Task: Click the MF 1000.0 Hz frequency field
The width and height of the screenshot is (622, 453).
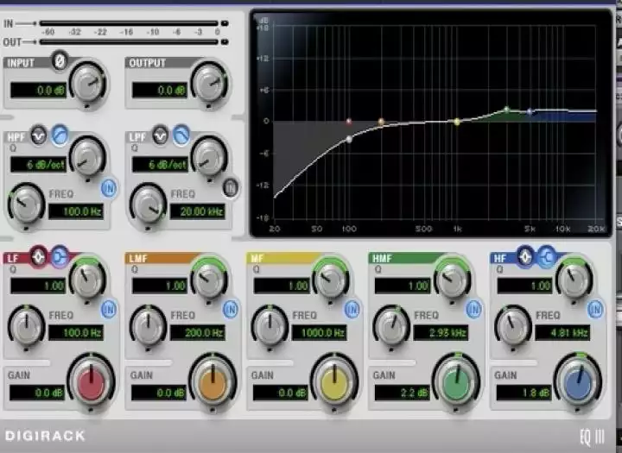Action: [x=320, y=332]
